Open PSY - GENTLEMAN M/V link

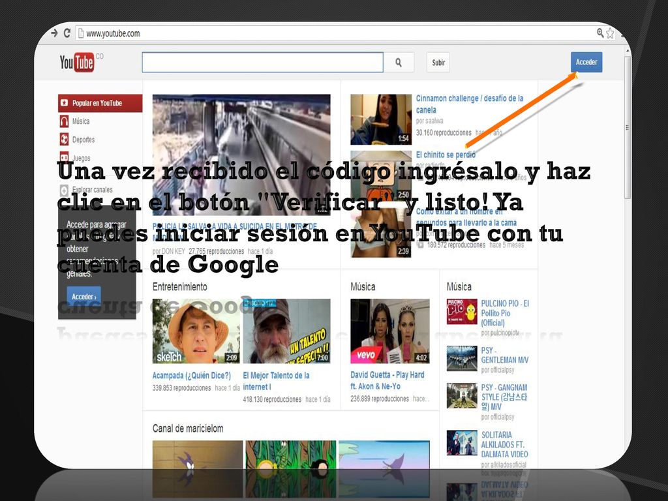tap(505, 356)
